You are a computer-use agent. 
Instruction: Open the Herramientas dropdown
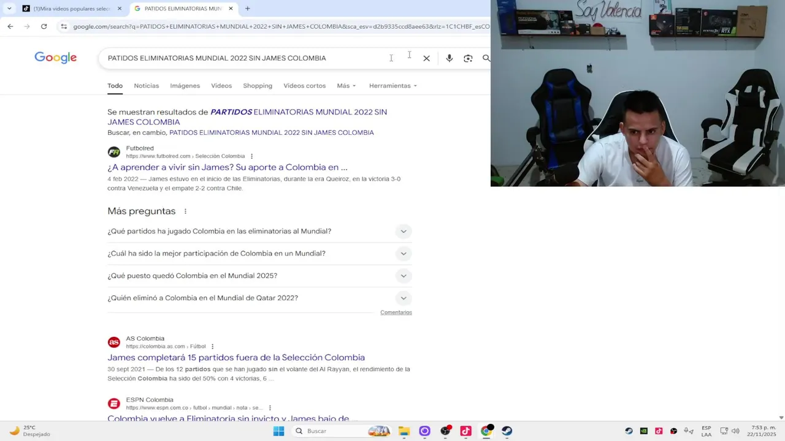click(392, 86)
